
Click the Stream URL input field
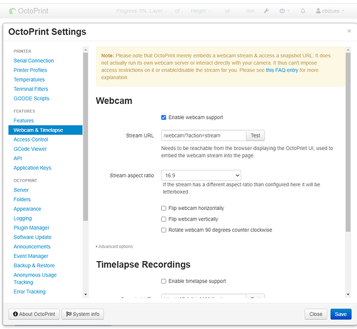[204, 136]
